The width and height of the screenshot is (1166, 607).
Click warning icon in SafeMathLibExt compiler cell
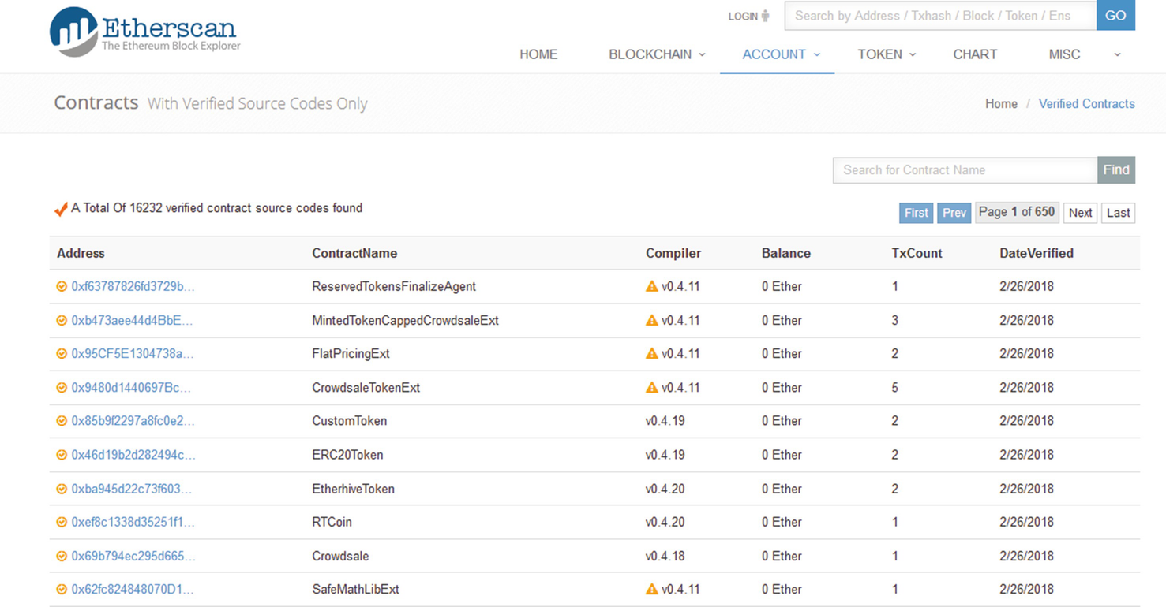click(x=652, y=589)
